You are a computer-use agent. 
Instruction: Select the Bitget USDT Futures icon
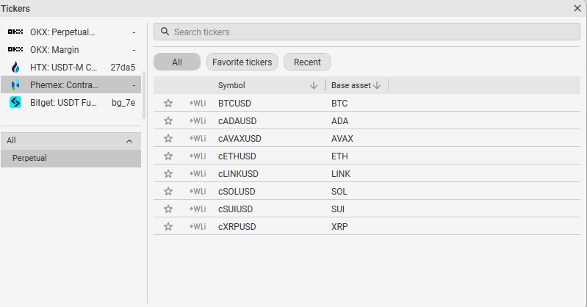pyautogui.click(x=15, y=103)
